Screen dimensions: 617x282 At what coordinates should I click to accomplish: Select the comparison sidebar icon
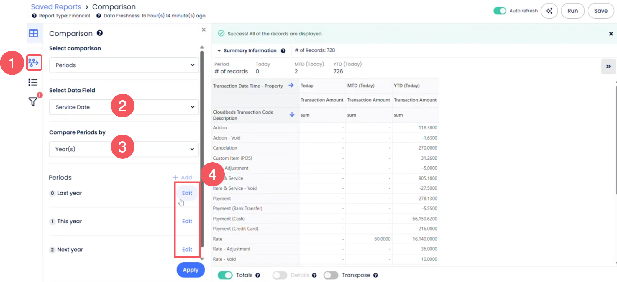pos(34,63)
